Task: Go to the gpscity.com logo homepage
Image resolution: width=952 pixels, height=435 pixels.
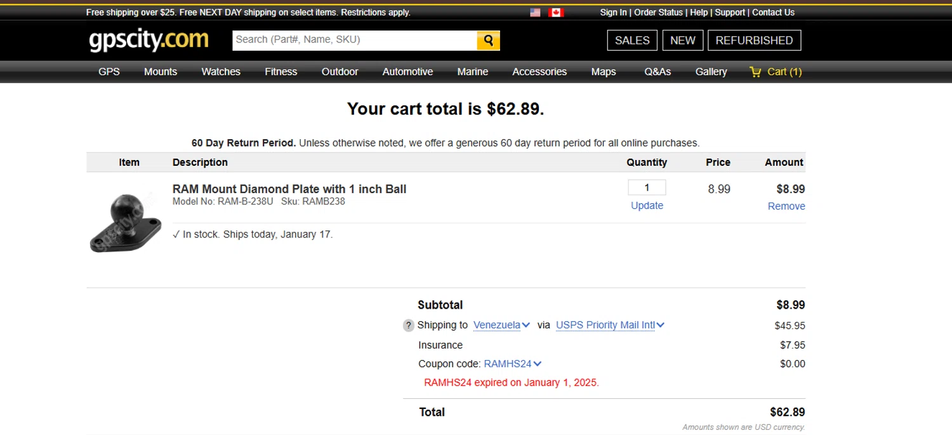Action: coord(149,40)
